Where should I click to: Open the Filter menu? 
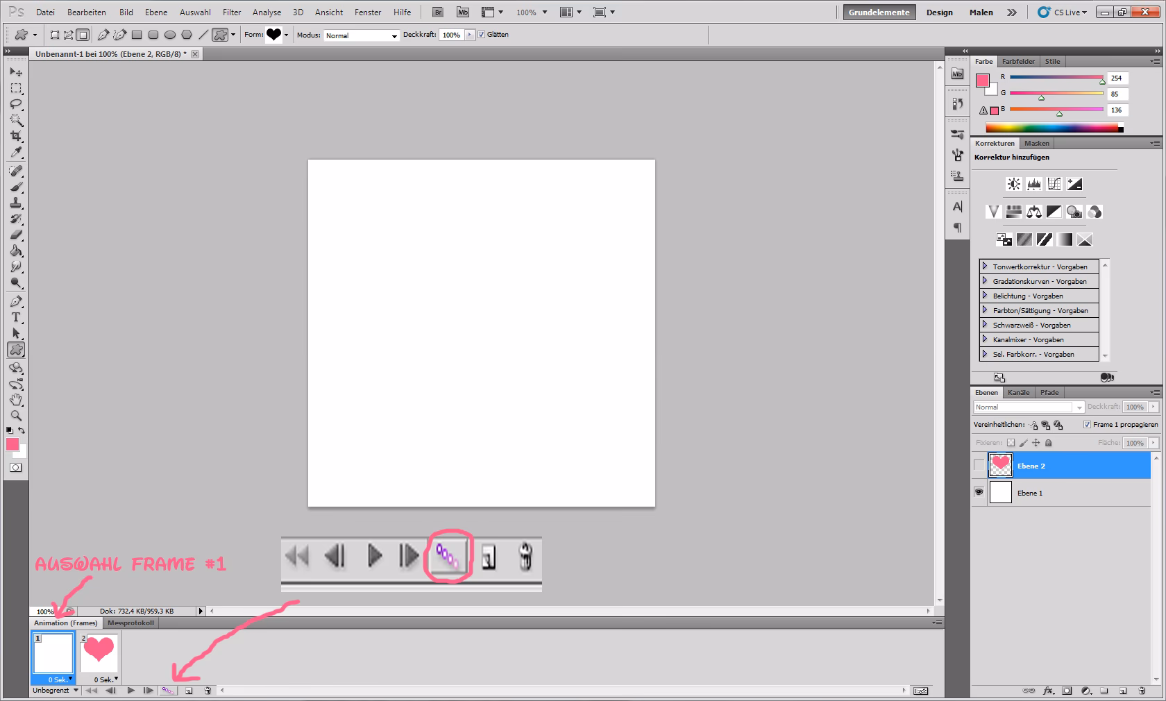point(231,12)
